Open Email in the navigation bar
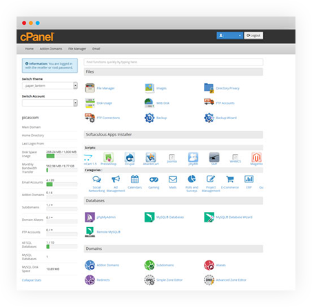This screenshot has width=312, height=307. pyautogui.click(x=96, y=49)
